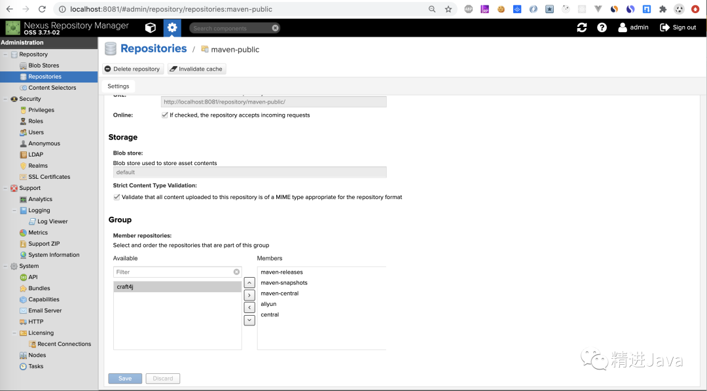Viewport: 707px width, 391px height.
Task: Collapse the System tree node
Action: 5,266
